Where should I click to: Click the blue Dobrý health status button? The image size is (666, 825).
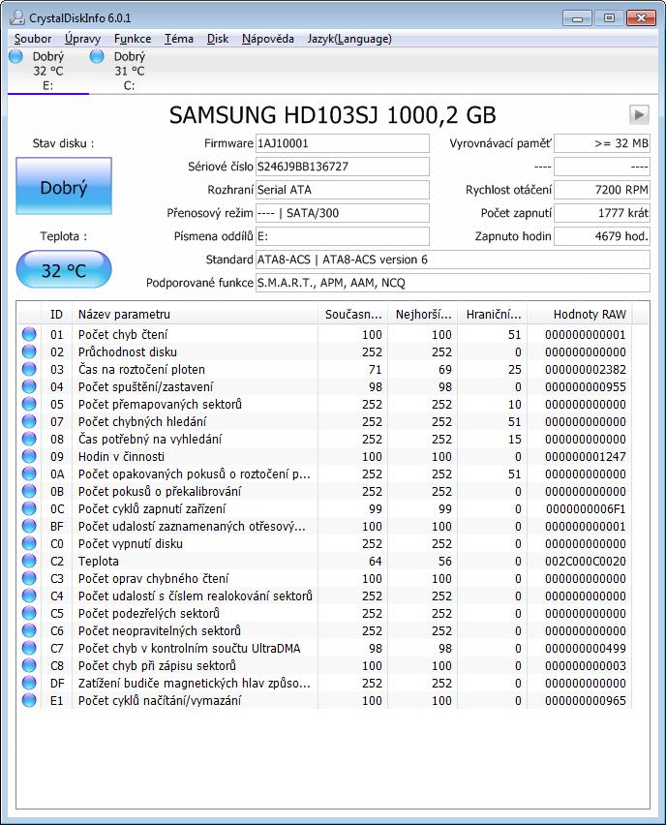64,186
